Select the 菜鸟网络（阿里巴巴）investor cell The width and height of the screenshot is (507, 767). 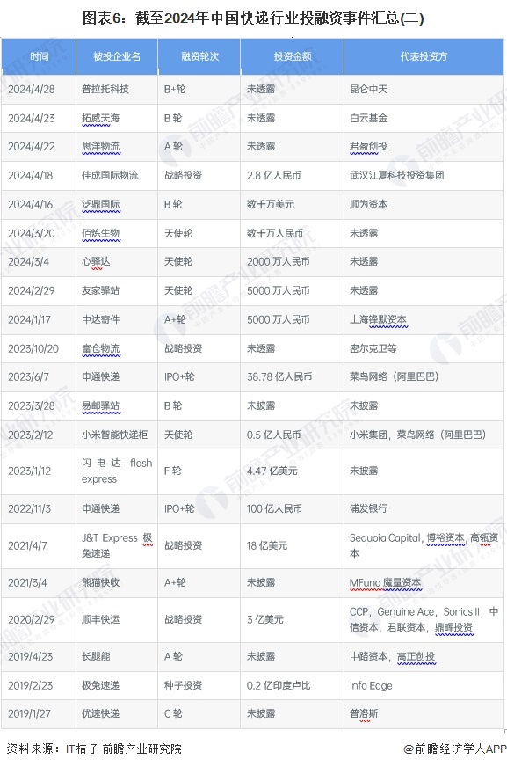tap(424, 377)
